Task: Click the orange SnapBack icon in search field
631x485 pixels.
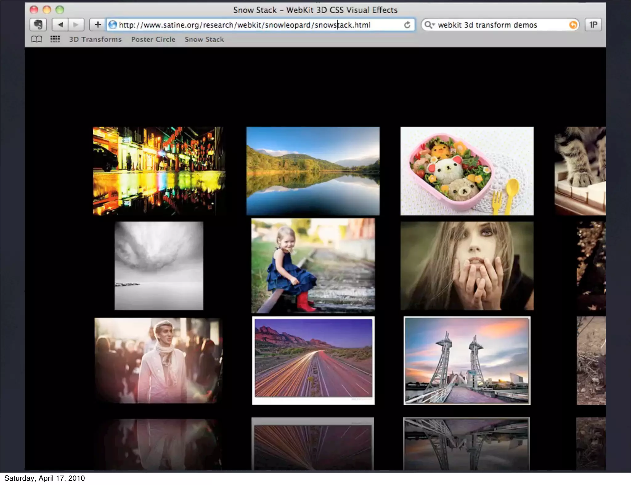Action: (x=573, y=25)
